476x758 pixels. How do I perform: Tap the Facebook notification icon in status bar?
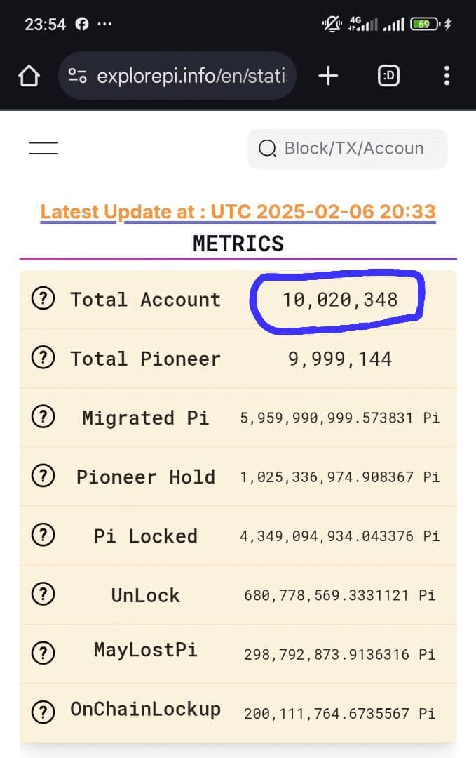click(x=82, y=24)
